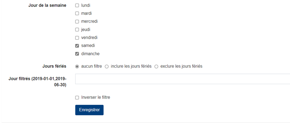Tick the mardi checkbox
The width and height of the screenshot is (290, 123).
pos(77,14)
